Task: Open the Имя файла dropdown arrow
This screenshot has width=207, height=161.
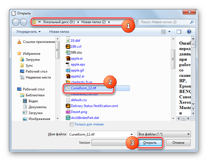Action: pyautogui.click(x=132, y=134)
